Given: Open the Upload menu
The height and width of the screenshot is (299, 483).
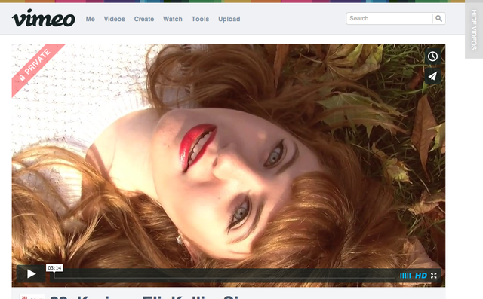Looking at the screenshot, I should (x=229, y=19).
